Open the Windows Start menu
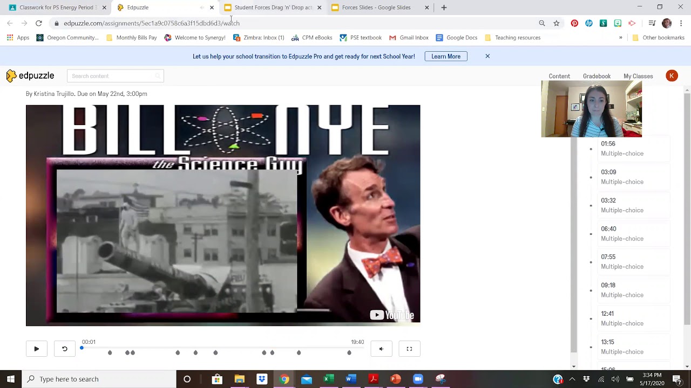The width and height of the screenshot is (691, 388). pos(11,379)
